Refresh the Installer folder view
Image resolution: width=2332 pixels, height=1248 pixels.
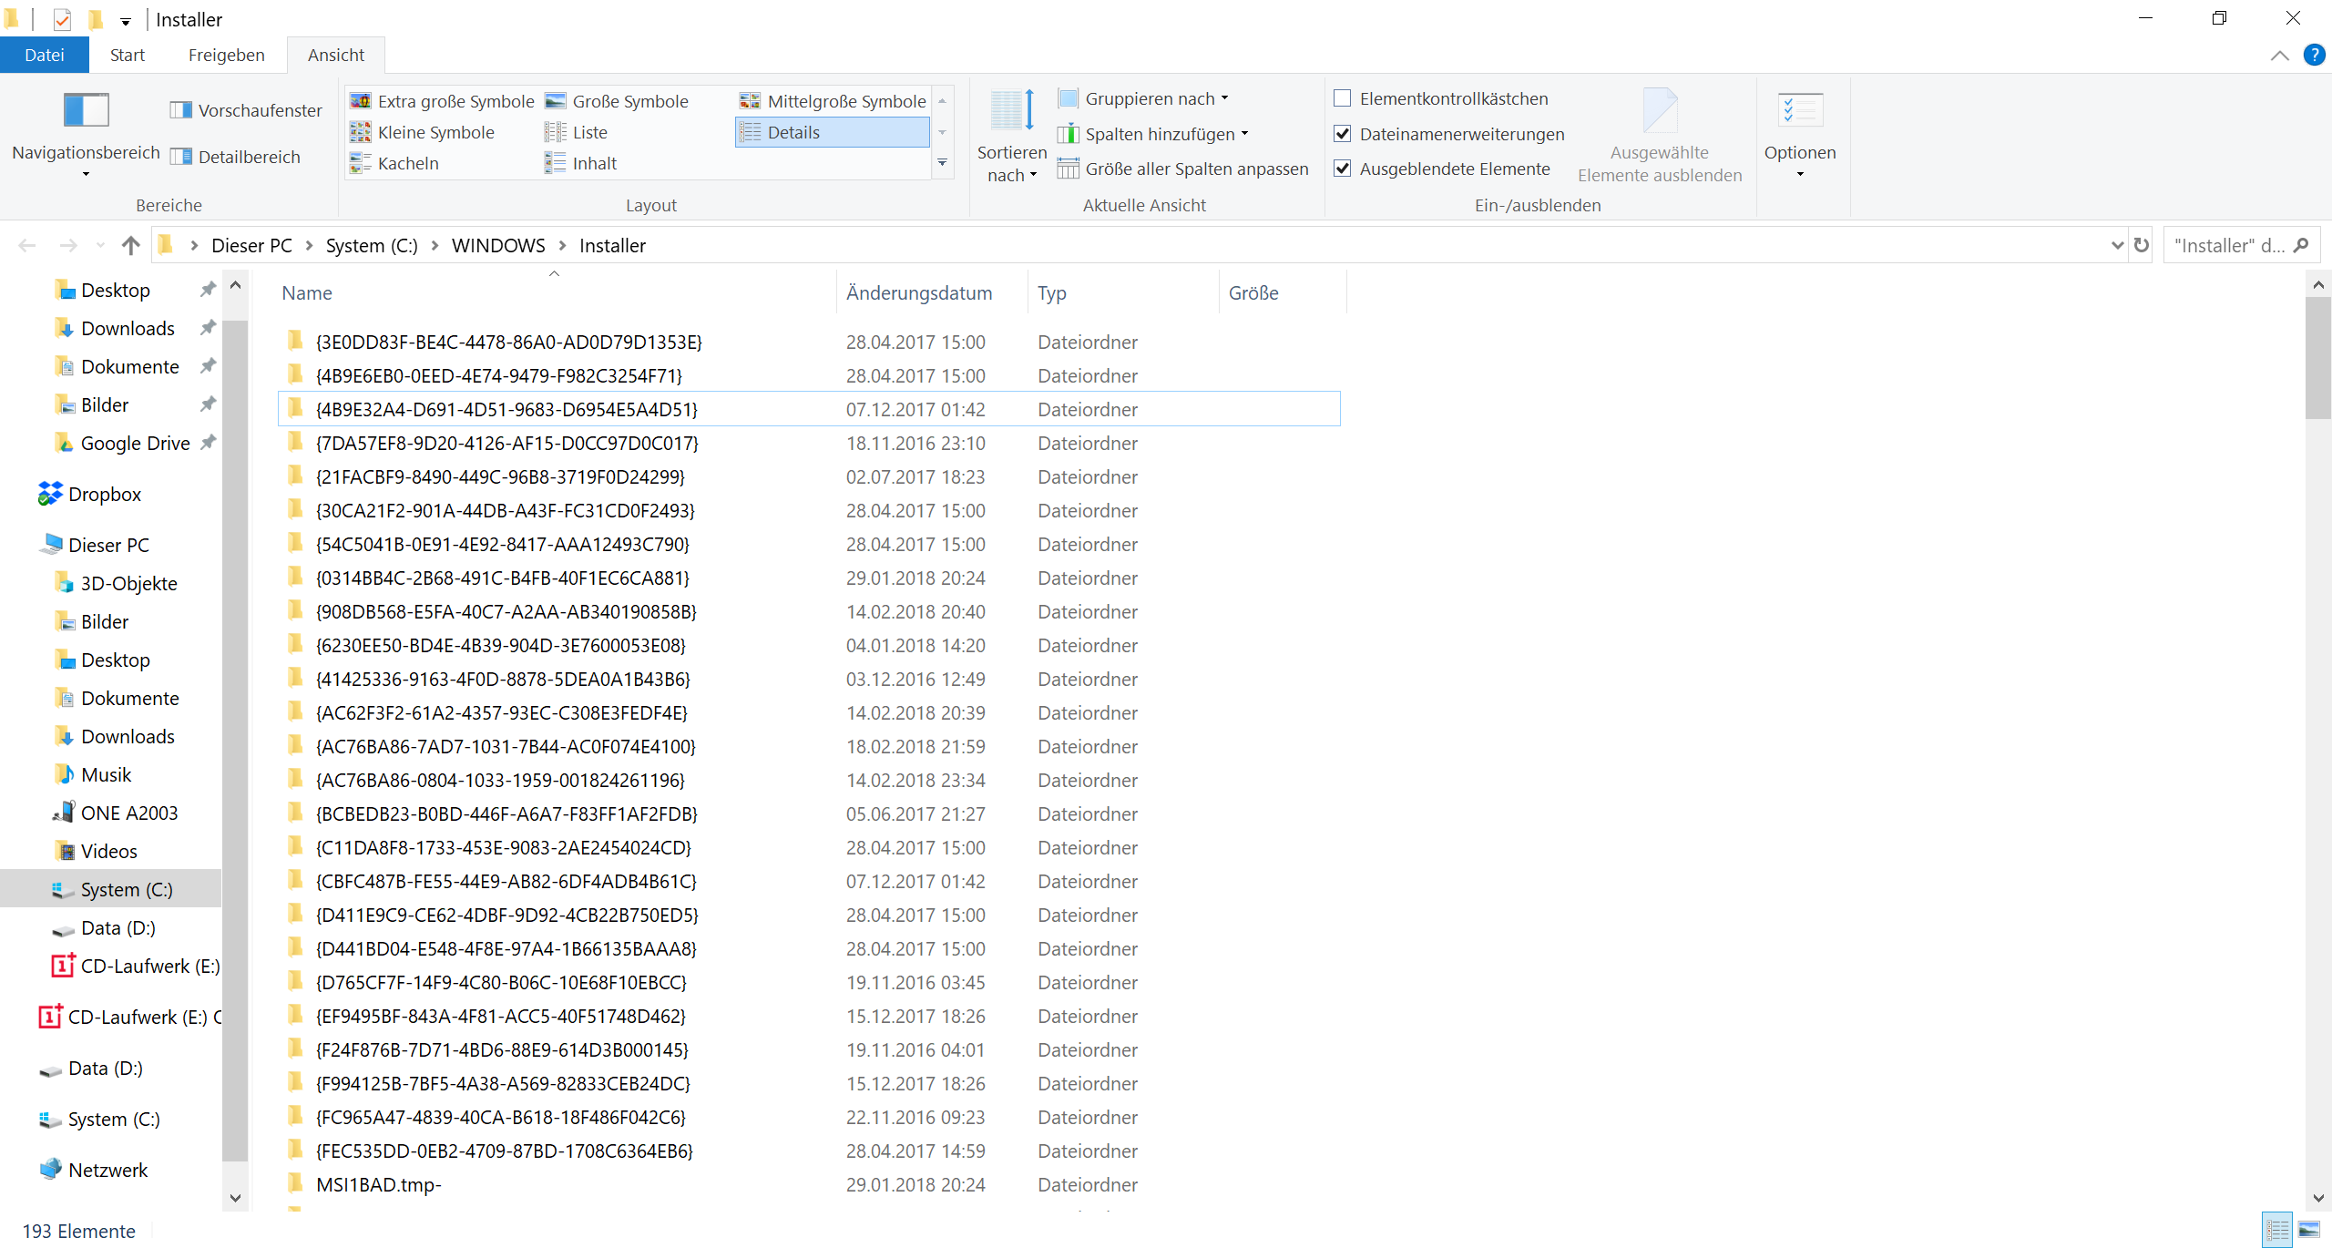click(2141, 245)
